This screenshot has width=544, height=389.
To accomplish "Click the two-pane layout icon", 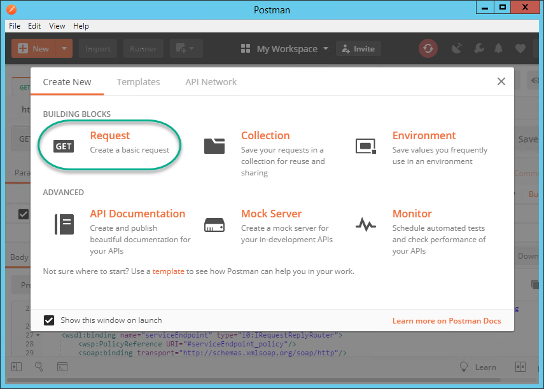I will 520,367.
